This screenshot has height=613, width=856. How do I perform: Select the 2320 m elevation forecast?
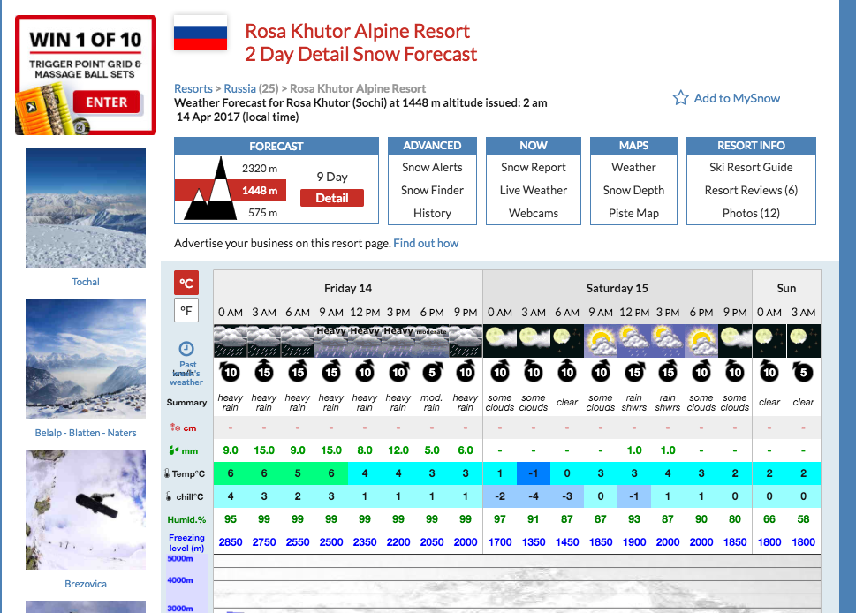pos(260,168)
